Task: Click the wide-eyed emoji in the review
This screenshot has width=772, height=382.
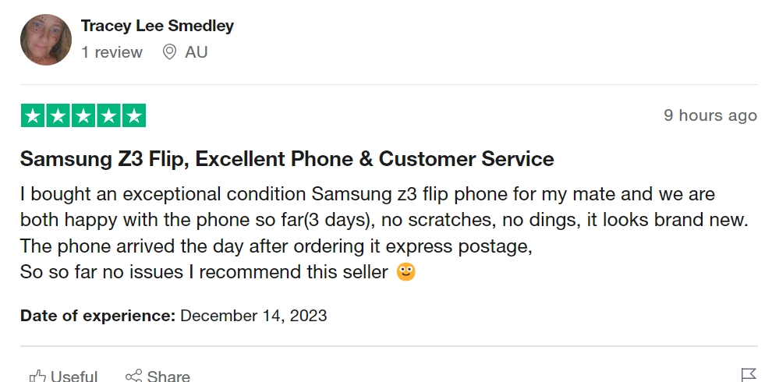Action: [405, 272]
